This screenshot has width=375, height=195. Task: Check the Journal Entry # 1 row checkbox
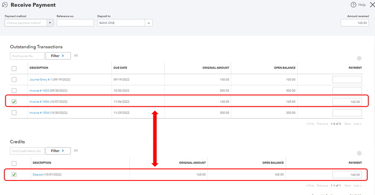point(14,79)
